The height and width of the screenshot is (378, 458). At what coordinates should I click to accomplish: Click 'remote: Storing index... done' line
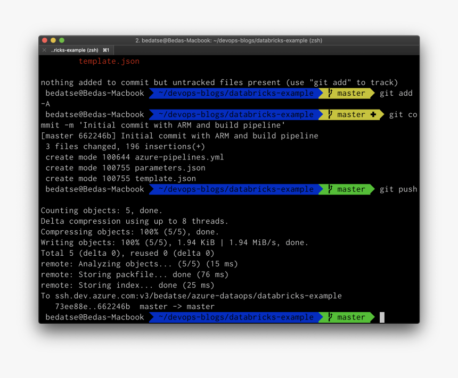tap(128, 285)
